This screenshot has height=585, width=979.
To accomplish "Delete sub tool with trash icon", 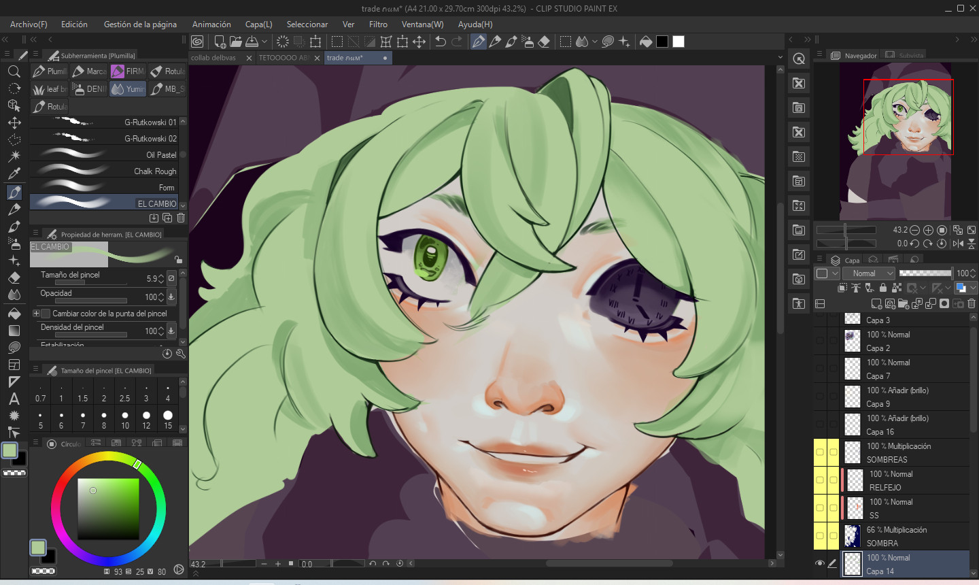I will coord(181,218).
